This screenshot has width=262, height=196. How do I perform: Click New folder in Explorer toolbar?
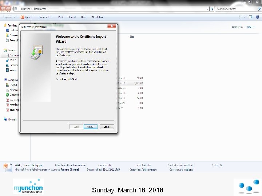(x=98, y=17)
